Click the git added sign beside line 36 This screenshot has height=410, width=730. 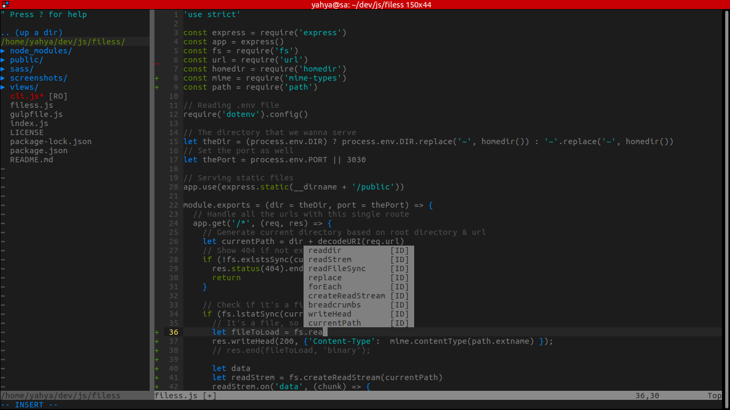pyautogui.click(x=157, y=332)
